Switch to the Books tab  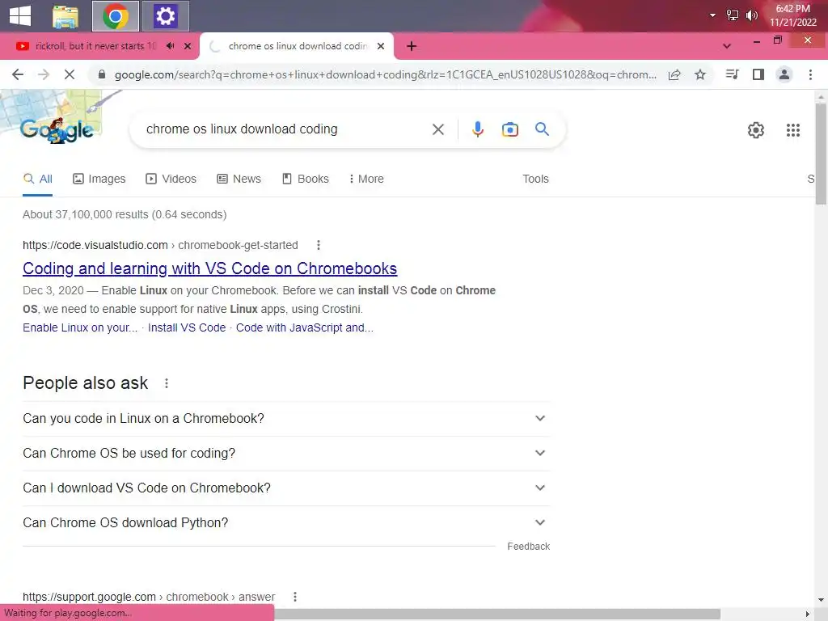click(x=306, y=179)
